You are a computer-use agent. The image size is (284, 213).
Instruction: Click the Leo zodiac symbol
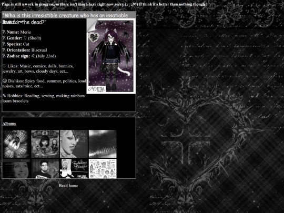(x=33, y=56)
